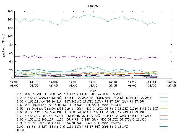
Task: Click the x-axis tick label 14:10
Action: click(x=113, y=82)
